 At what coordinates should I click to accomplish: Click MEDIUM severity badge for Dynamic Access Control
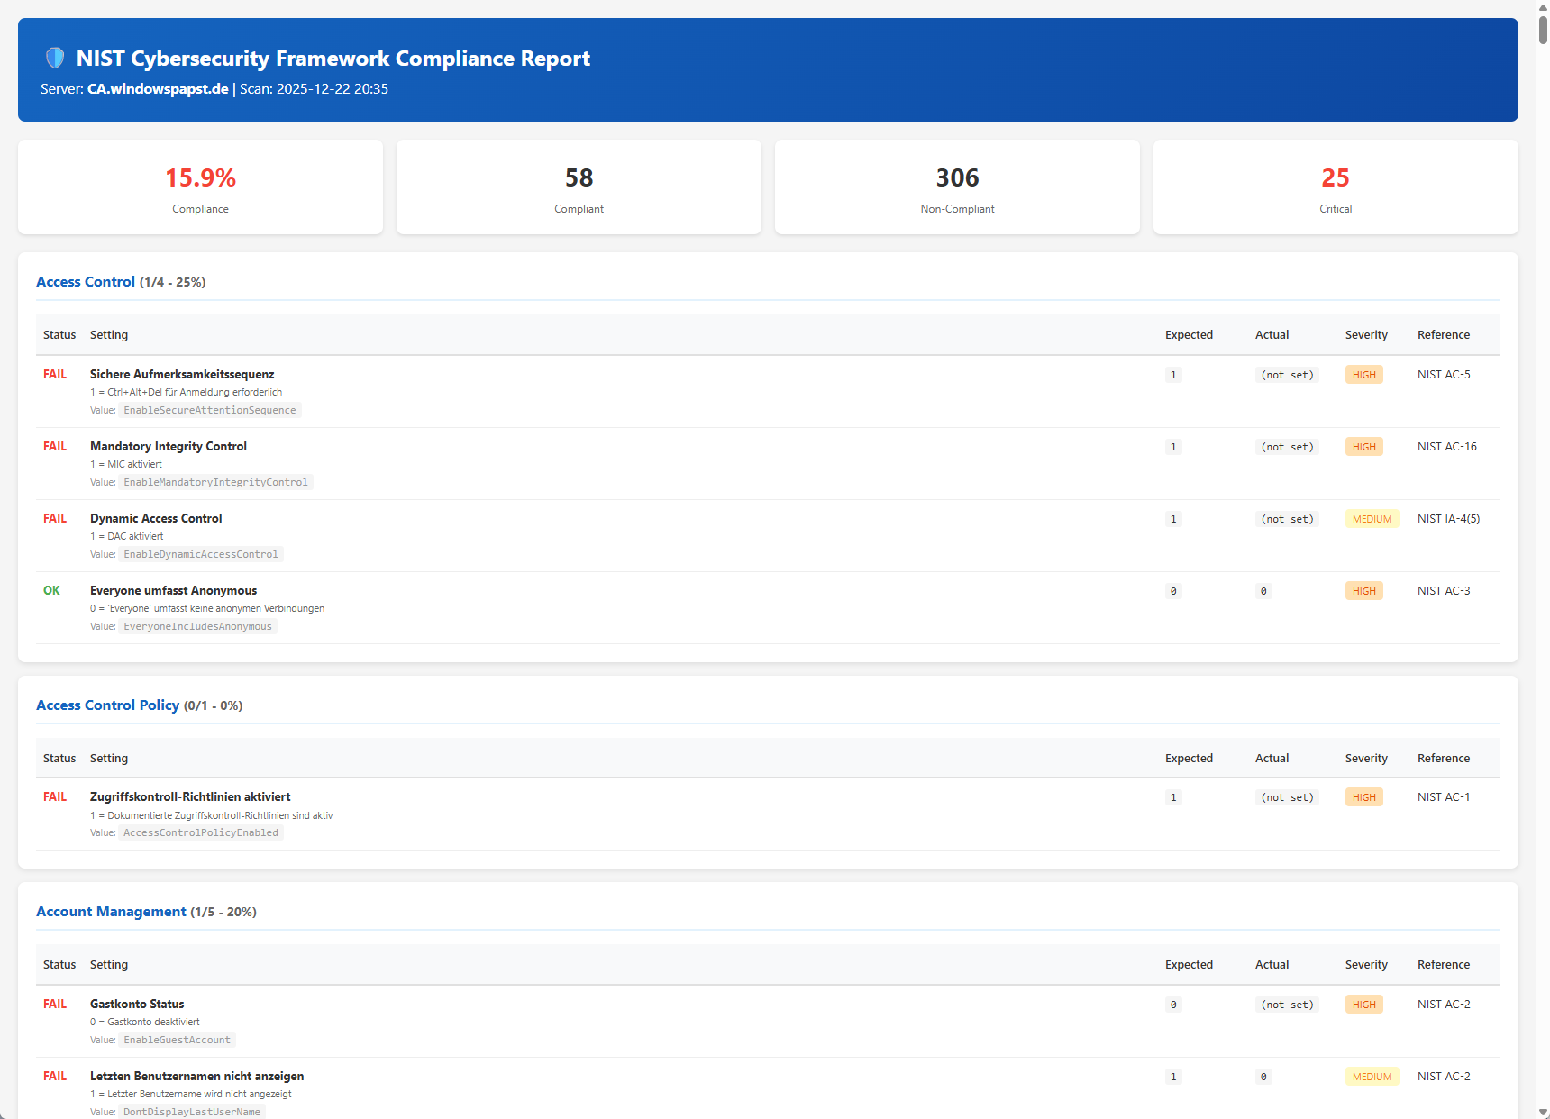1372,519
